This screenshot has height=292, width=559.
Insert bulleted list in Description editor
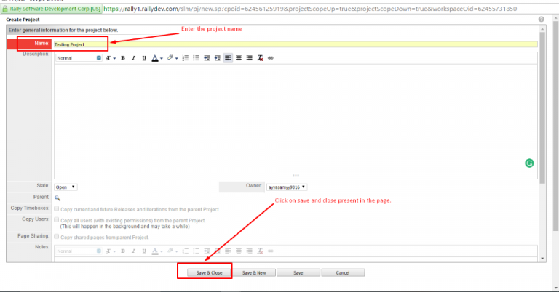[196, 58]
